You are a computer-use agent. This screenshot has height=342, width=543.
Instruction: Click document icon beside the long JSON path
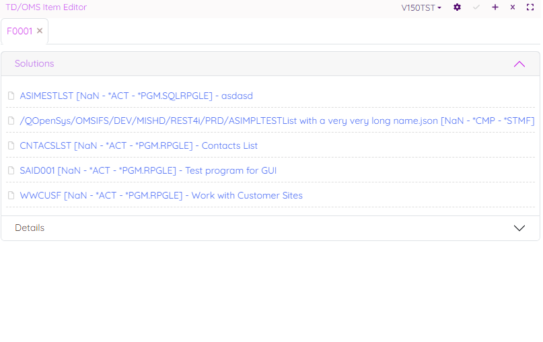coord(11,121)
